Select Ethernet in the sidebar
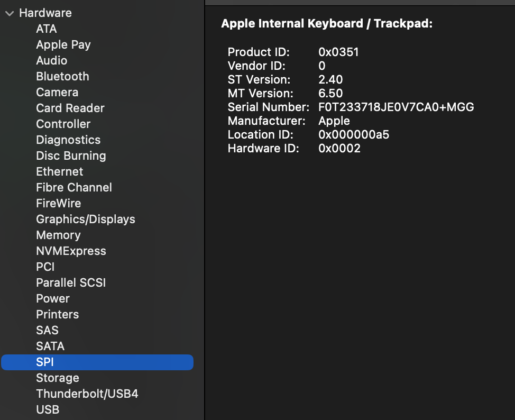The width and height of the screenshot is (515, 420). click(x=59, y=172)
